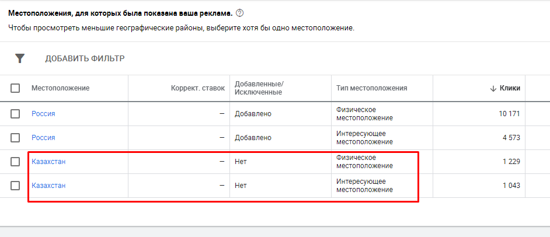Click the Добавленные/Исключенные column header

click(x=260, y=88)
